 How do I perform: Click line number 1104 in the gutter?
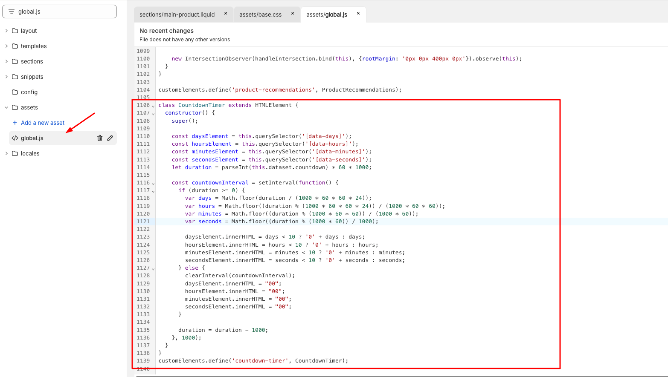pos(143,90)
